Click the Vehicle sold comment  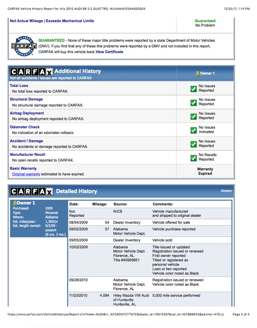pyautogui.click(x=162, y=241)
